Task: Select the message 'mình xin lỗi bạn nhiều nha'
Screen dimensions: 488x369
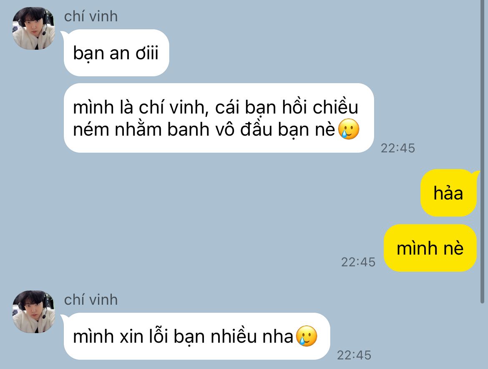Action: click(197, 336)
